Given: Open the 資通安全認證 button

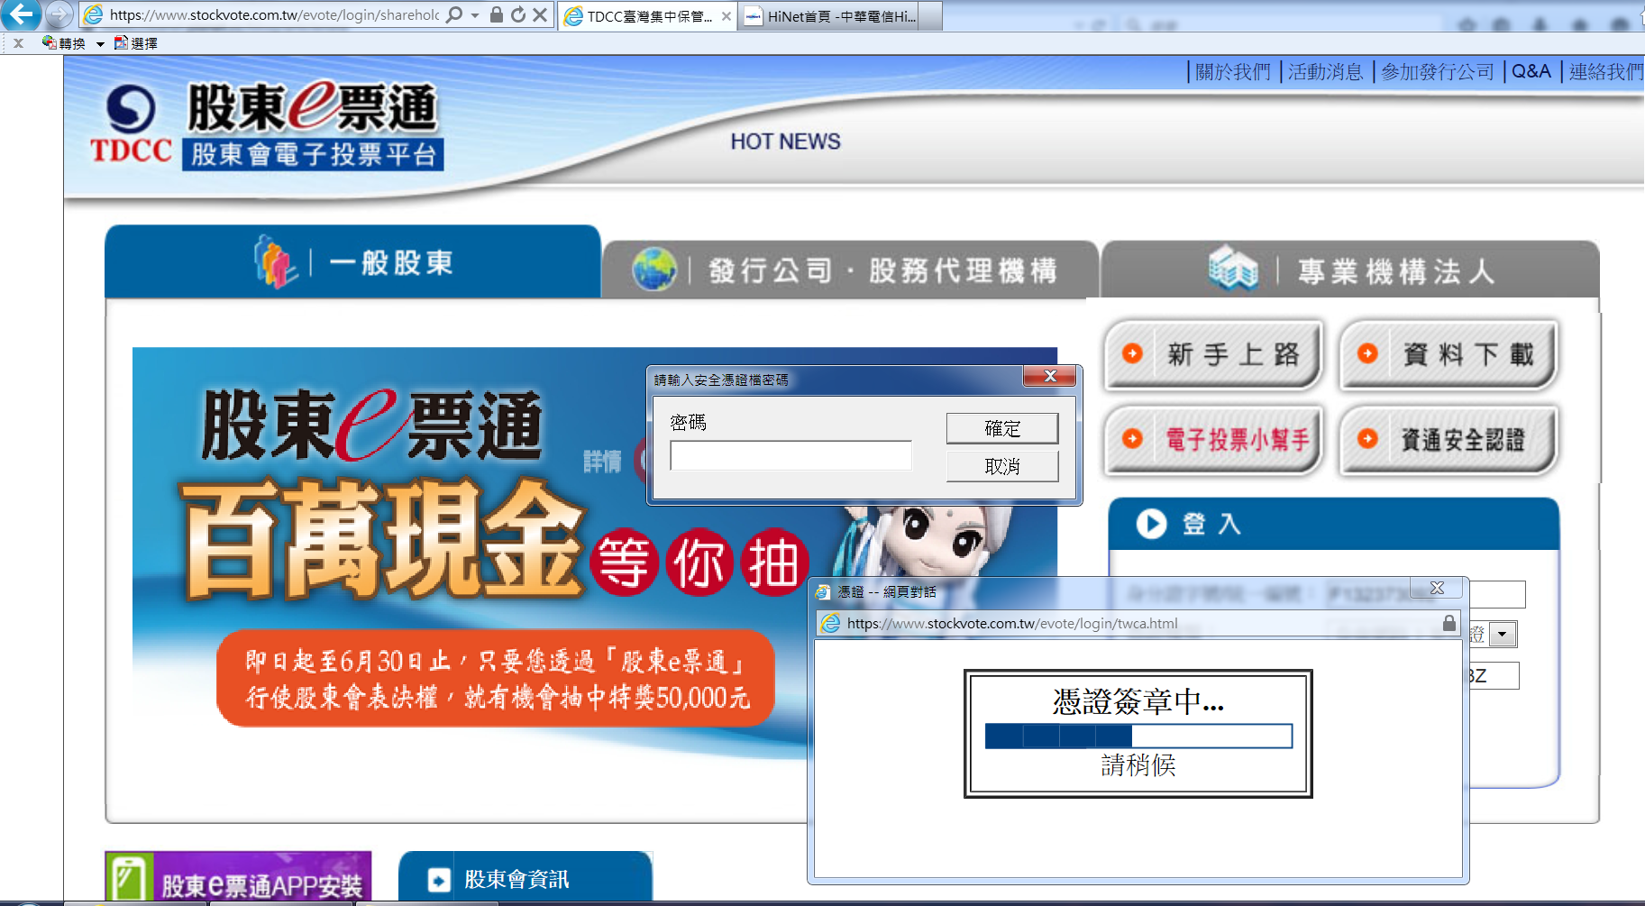Looking at the screenshot, I should (1449, 439).
